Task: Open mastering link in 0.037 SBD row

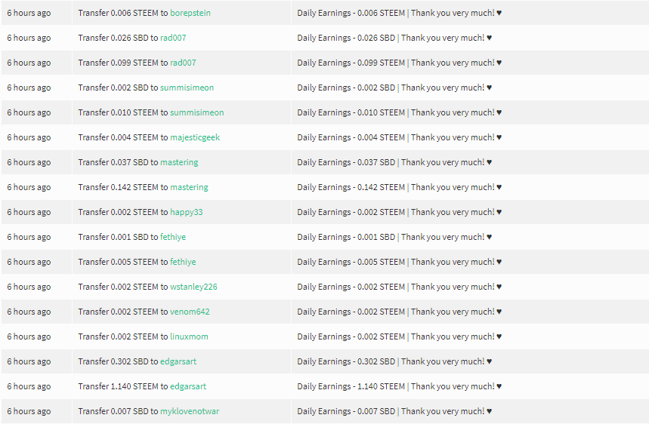Action: point(179,162)
